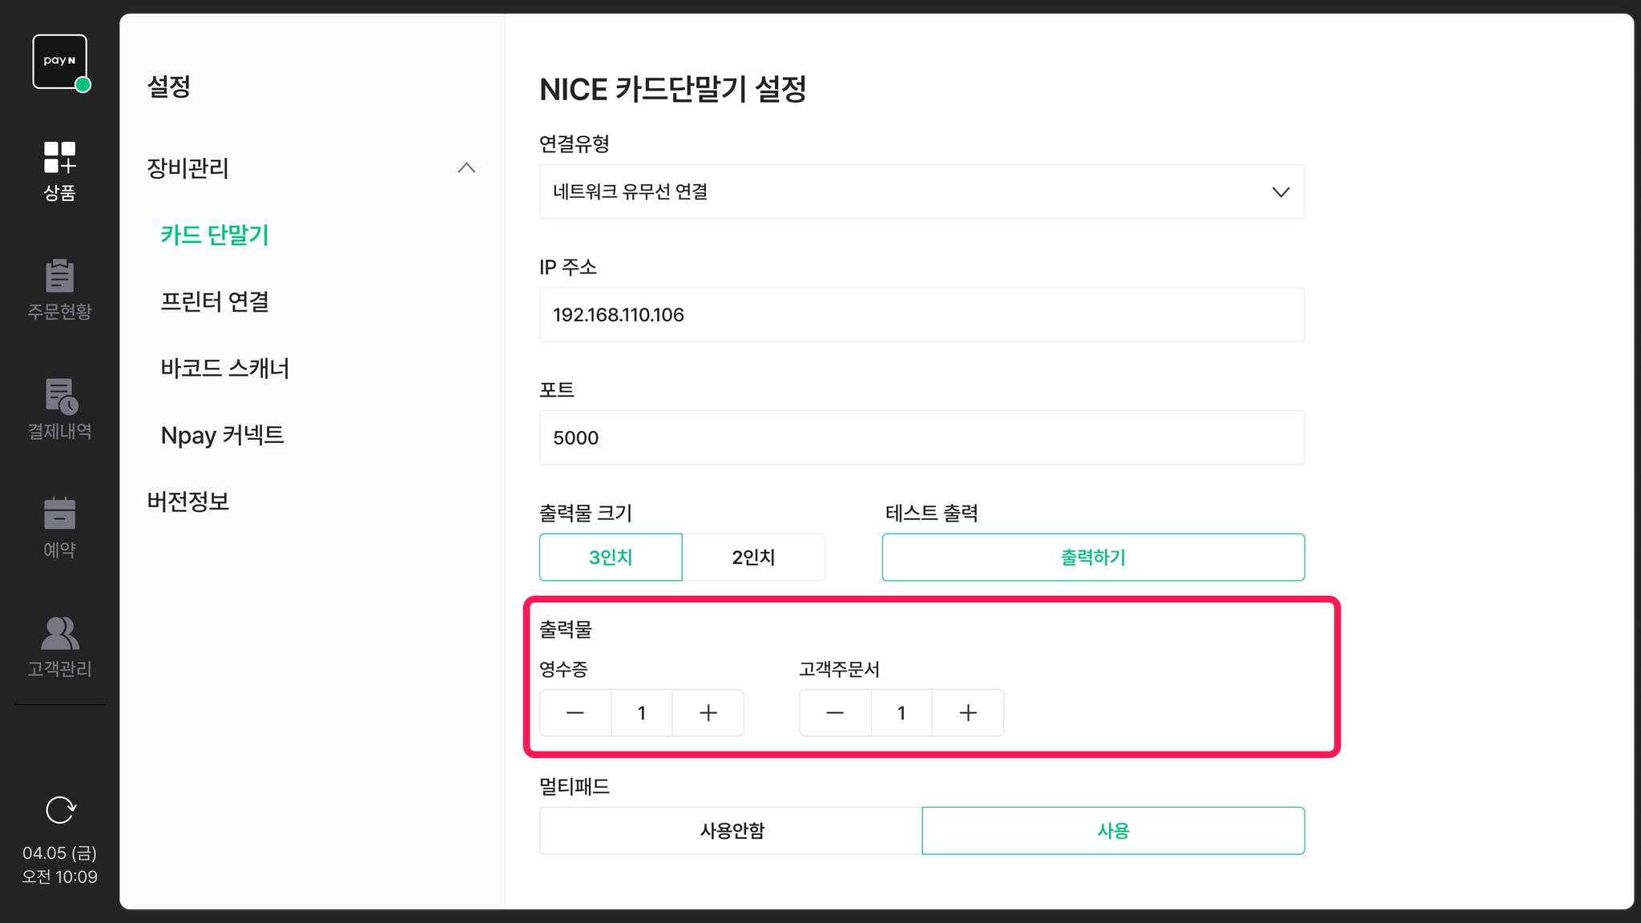Increase 영수증 receipt count with plus

(x=708, y=712)
